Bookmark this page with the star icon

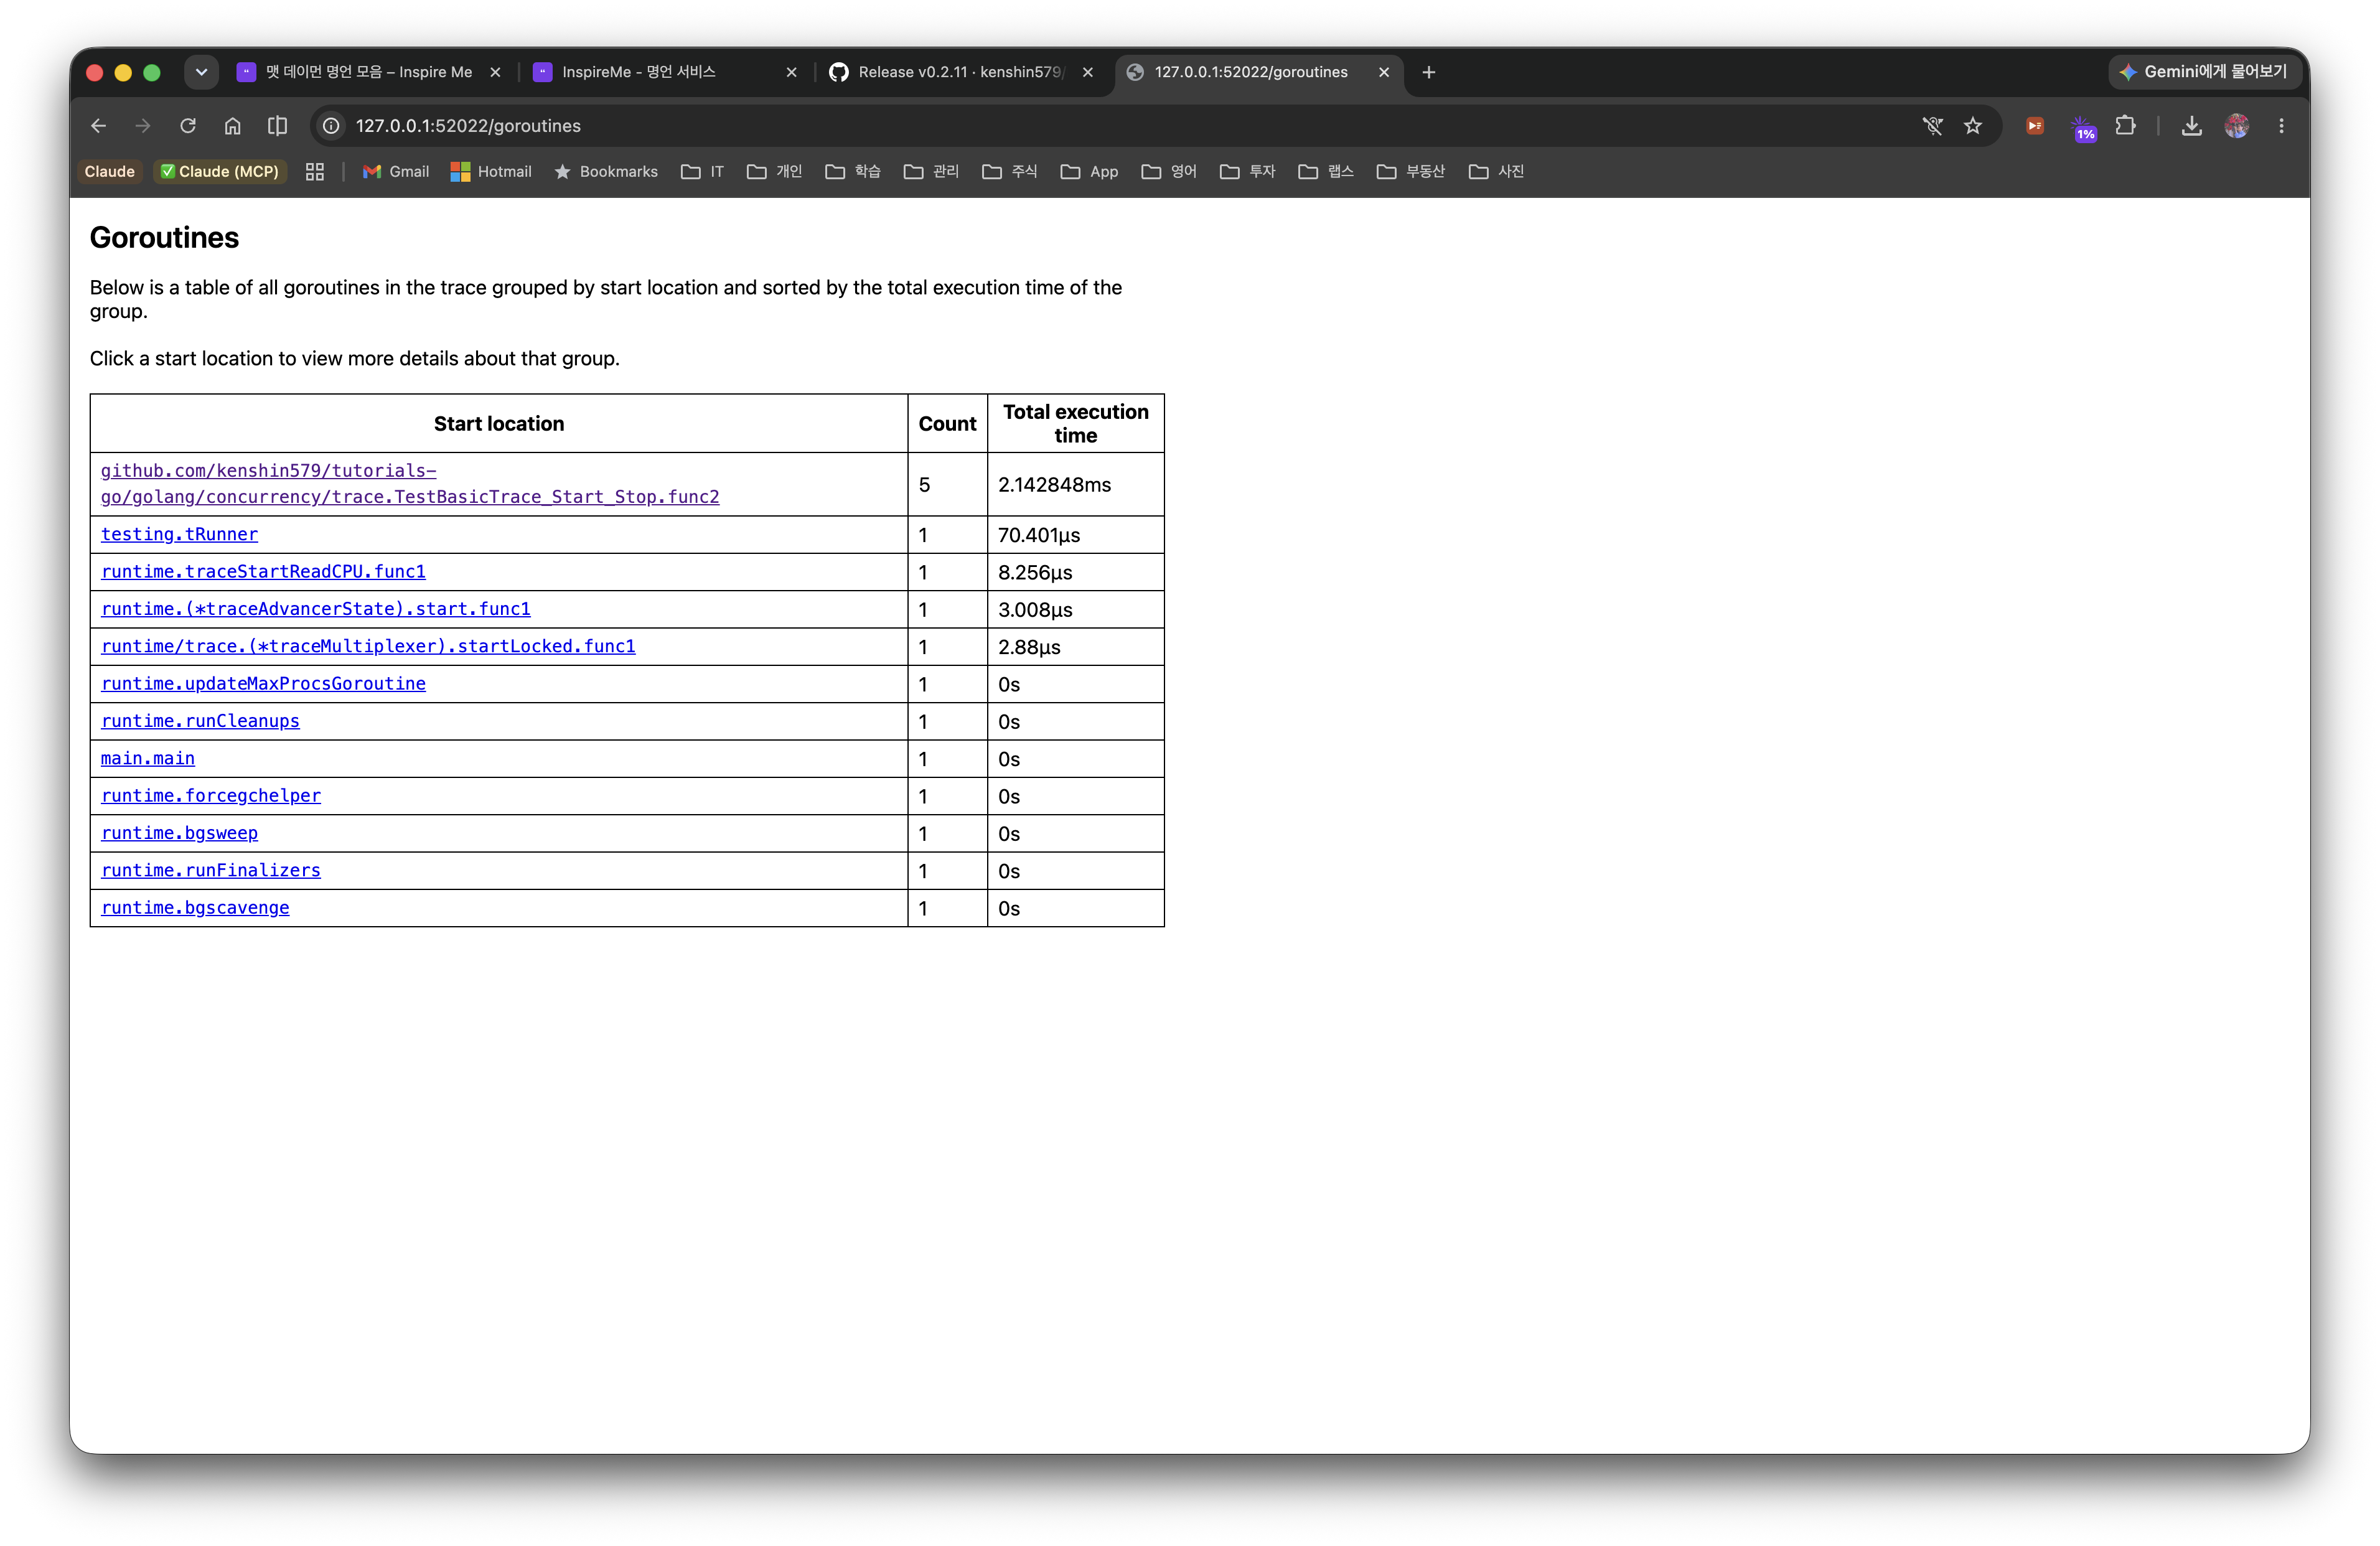click(1972, 126)
